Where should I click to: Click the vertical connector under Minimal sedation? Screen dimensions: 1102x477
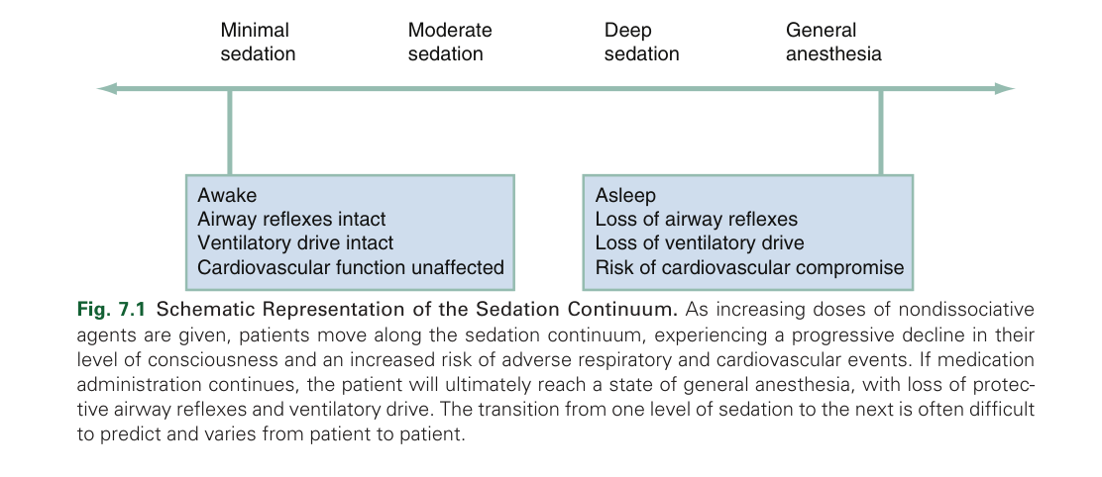point(230,134)
